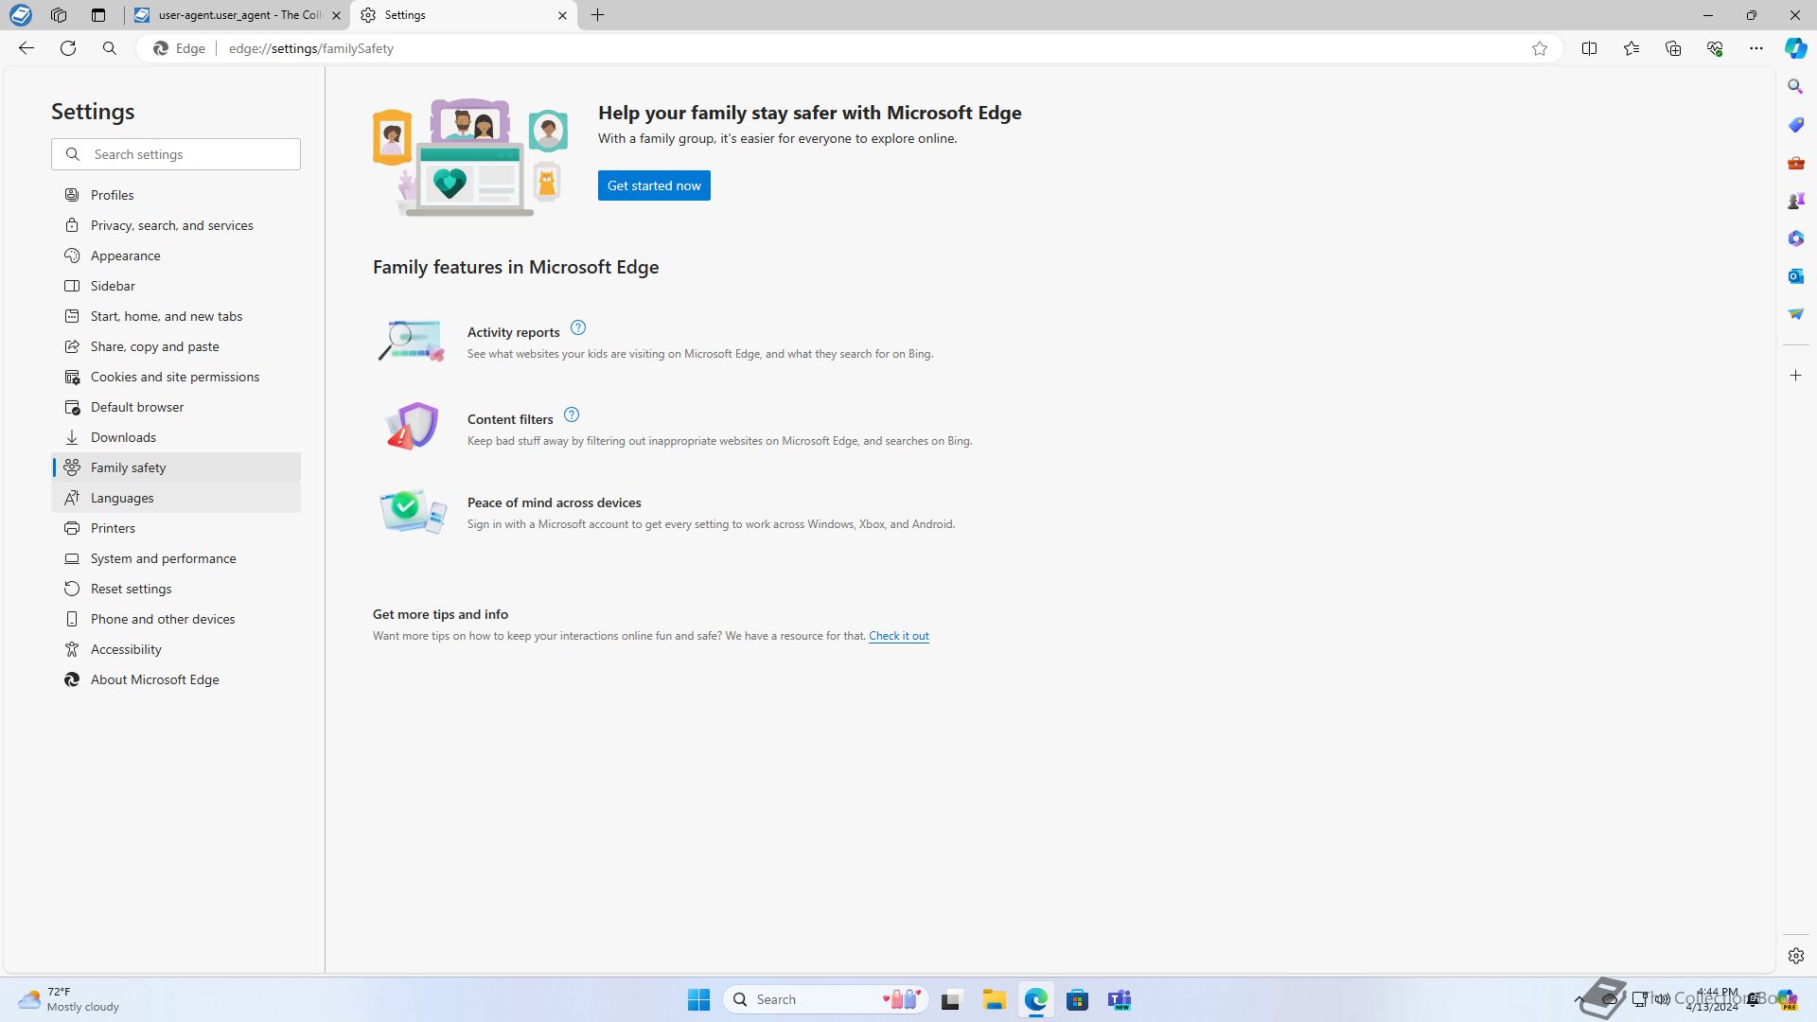
Task: Toggle vertical tabs action menu icon
Action: tap(98, 15)
